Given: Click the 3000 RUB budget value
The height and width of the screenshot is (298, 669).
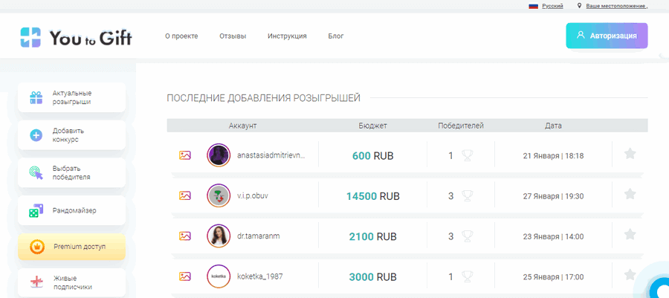Looking at the screenshot, I should coord(373,276).
